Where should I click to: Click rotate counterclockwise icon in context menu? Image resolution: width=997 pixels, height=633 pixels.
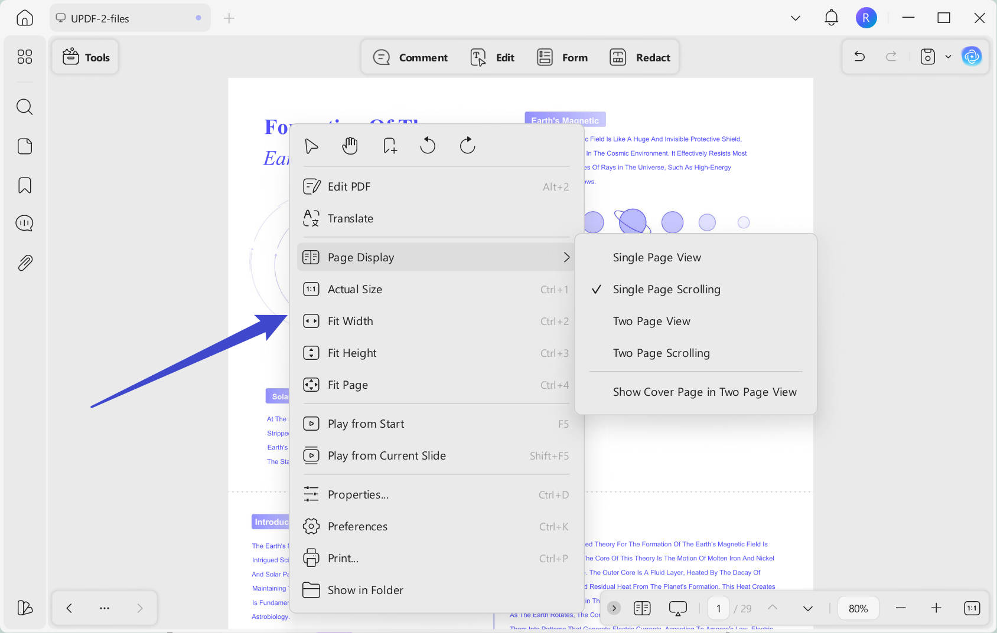[x=428, y=146]
